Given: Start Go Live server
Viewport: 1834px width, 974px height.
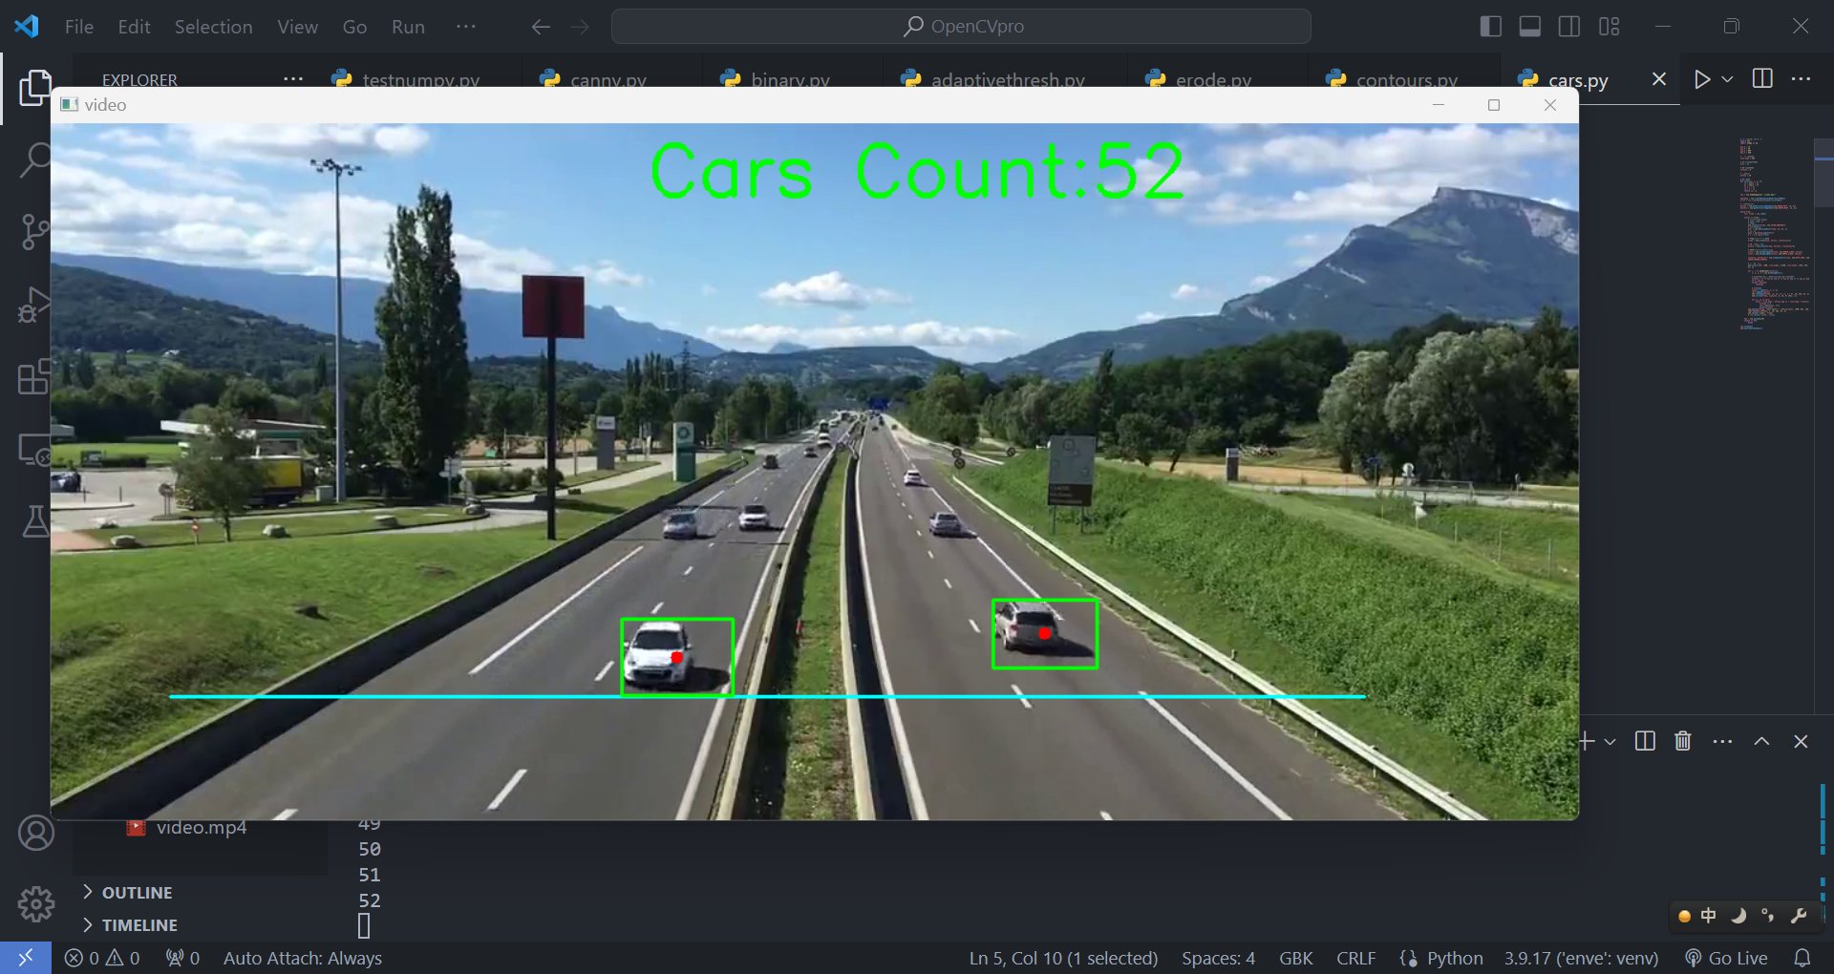Looking at the screenshot, I should click(x=1727, y=958).
